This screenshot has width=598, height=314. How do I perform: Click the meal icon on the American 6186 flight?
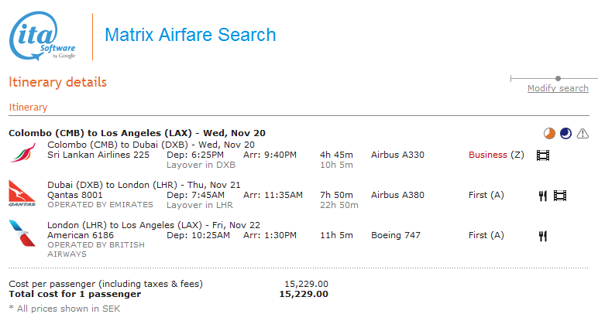point(543,236)
